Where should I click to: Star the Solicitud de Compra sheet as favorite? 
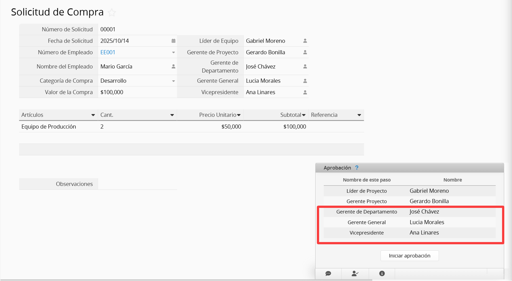(112, 12)
